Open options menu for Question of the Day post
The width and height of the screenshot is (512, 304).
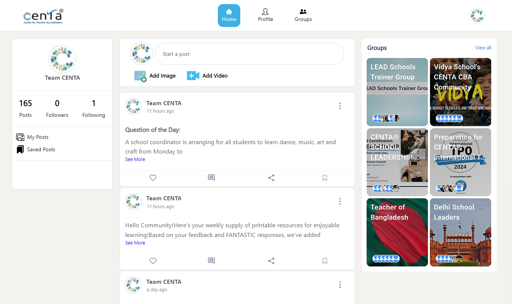[340, 106]
